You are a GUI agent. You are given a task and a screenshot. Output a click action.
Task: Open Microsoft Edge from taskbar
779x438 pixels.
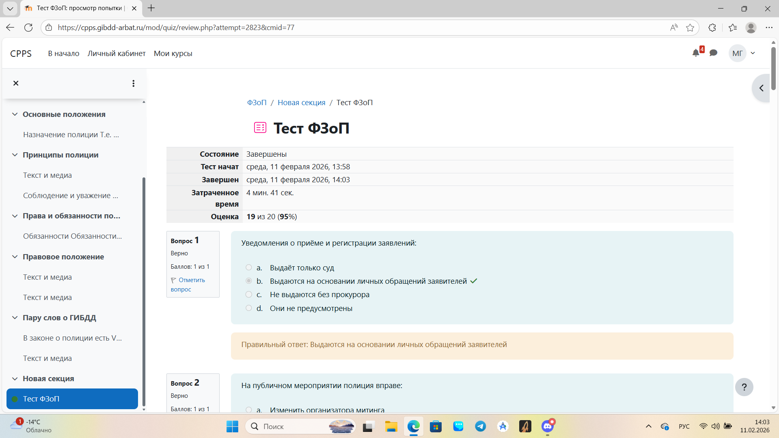click(x=414, y=426)
